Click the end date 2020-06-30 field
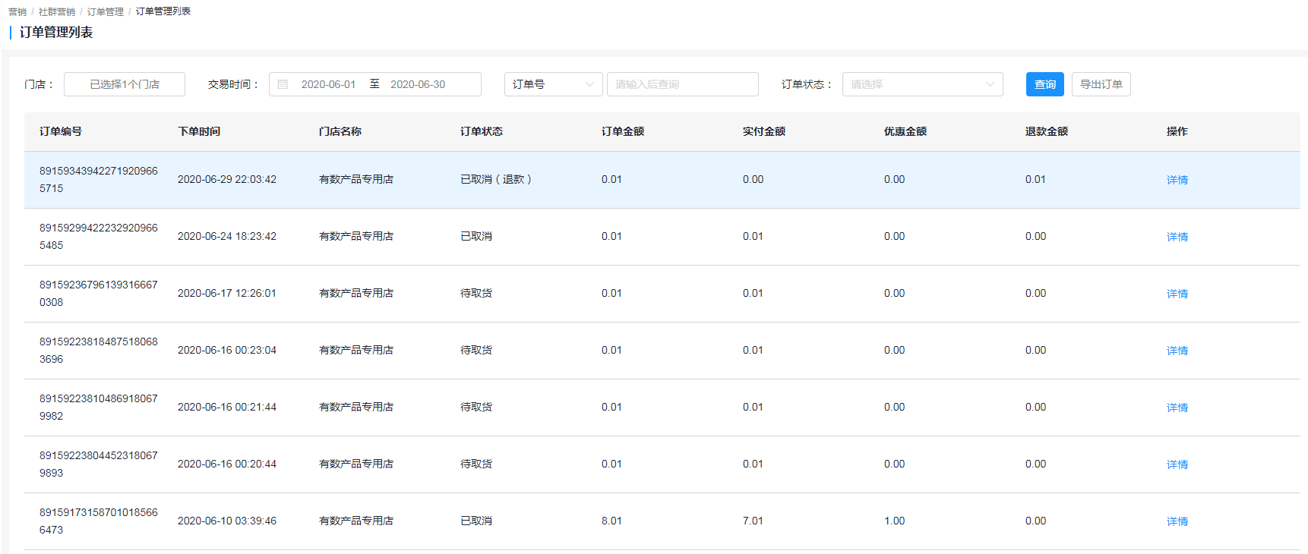 click(418, 84)
